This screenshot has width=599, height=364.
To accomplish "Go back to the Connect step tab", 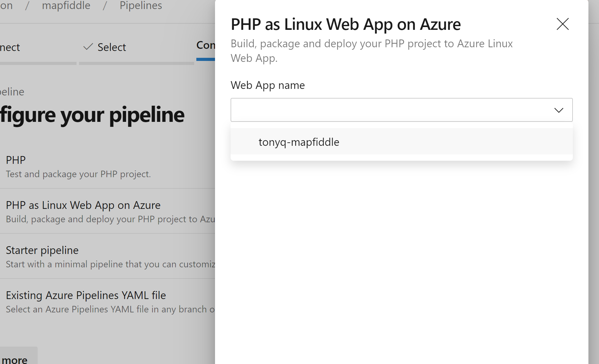I will [x=10, y=47].
